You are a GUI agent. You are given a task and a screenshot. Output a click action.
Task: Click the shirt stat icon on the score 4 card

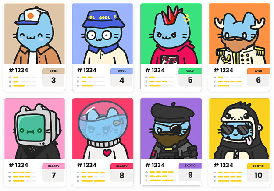78,81
